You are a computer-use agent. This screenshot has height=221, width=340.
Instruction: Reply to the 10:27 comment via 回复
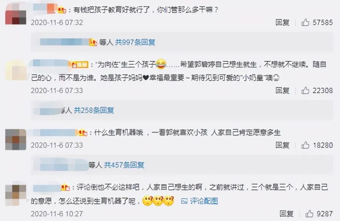[x=286, y=214]
